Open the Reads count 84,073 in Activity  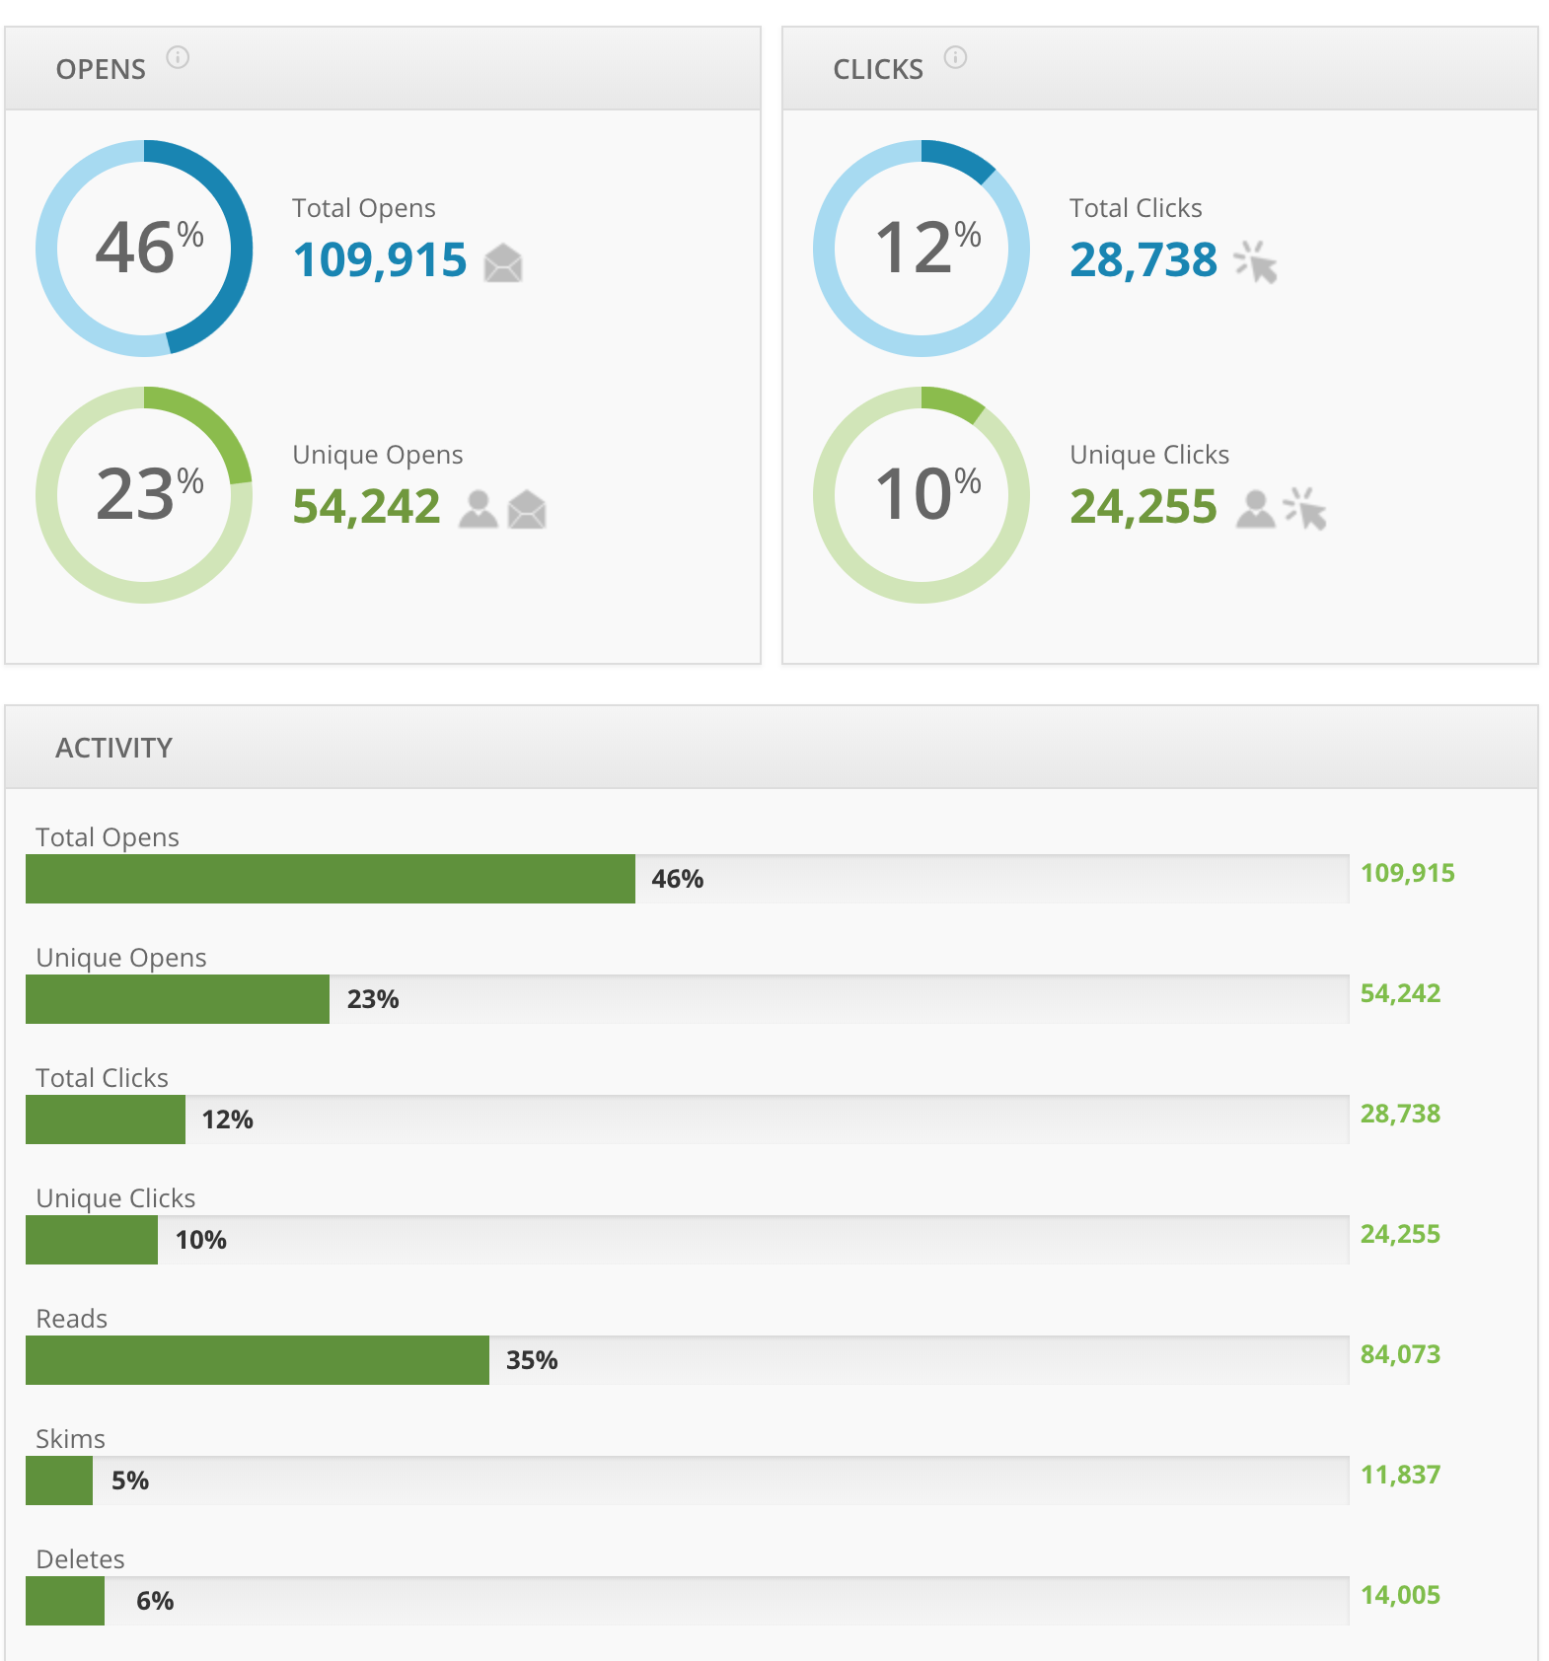tap(1400, 1354)
